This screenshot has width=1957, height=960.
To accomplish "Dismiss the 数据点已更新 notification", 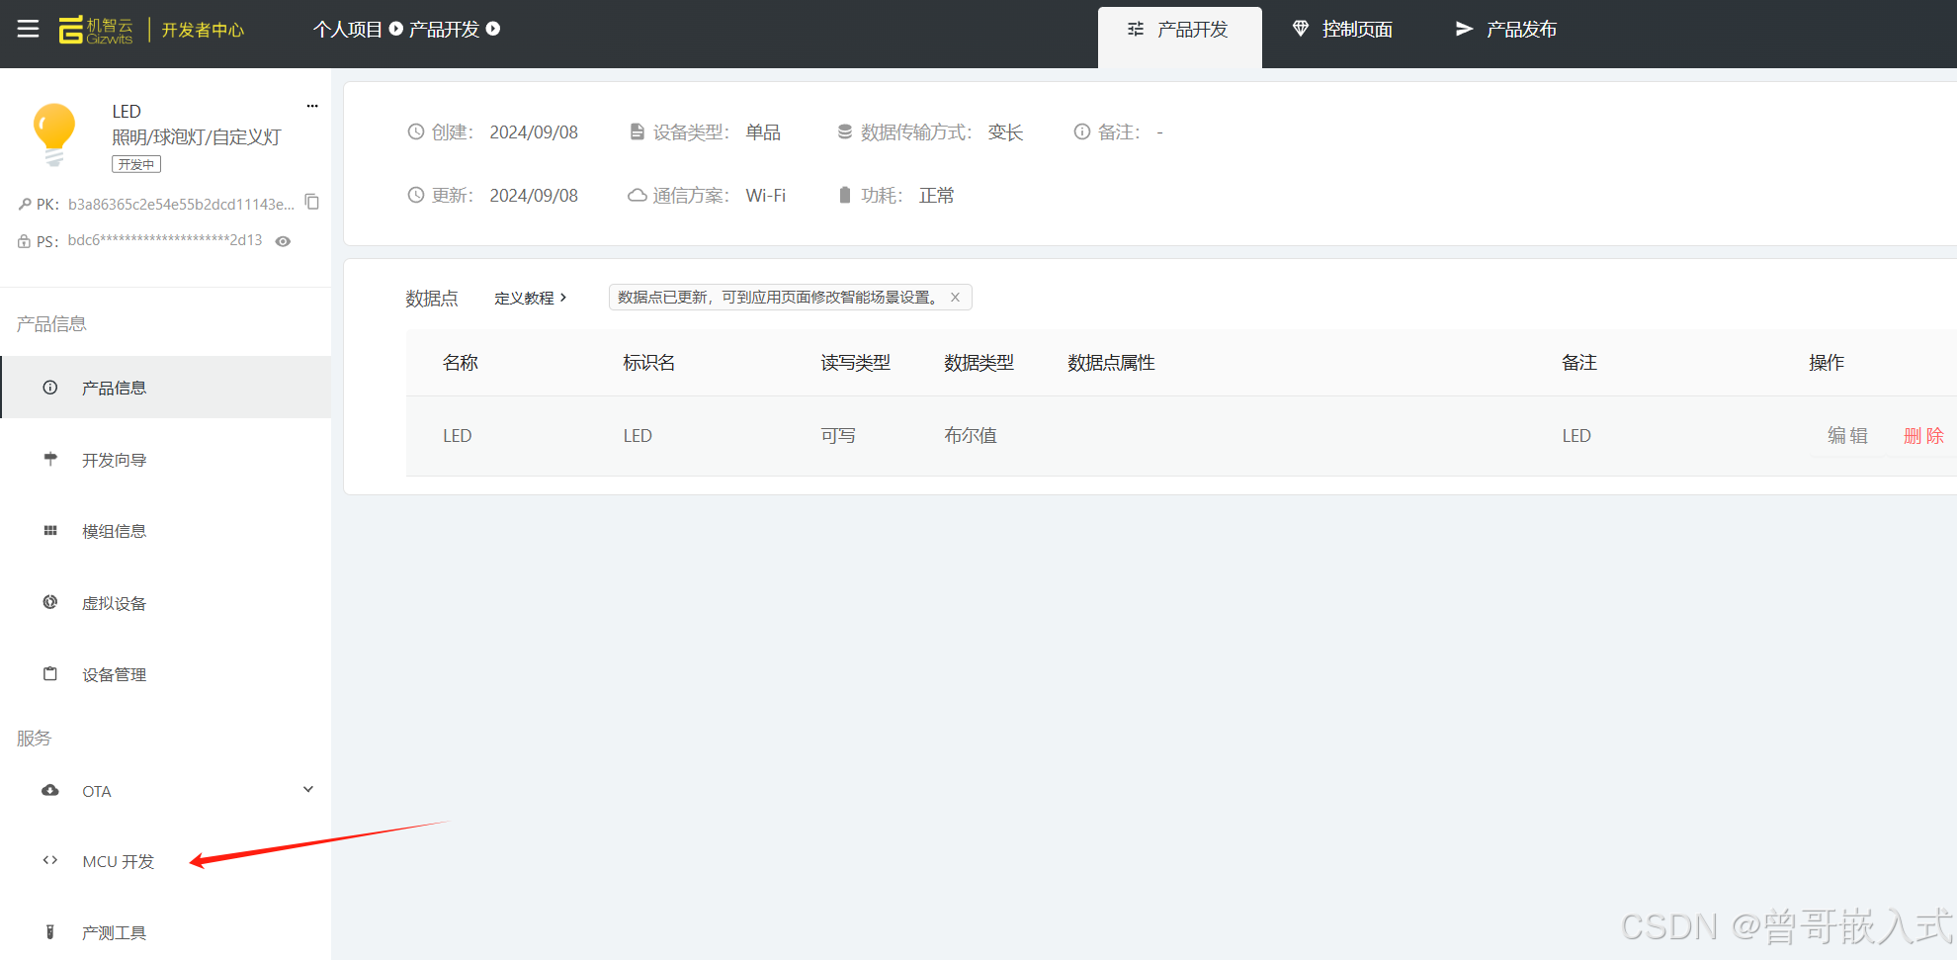I will point(955,297).
